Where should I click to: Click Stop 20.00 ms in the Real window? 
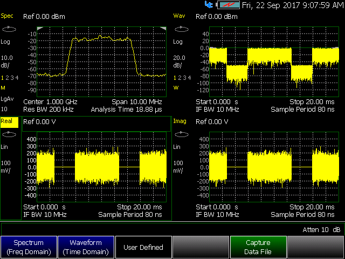pos(140,207)
